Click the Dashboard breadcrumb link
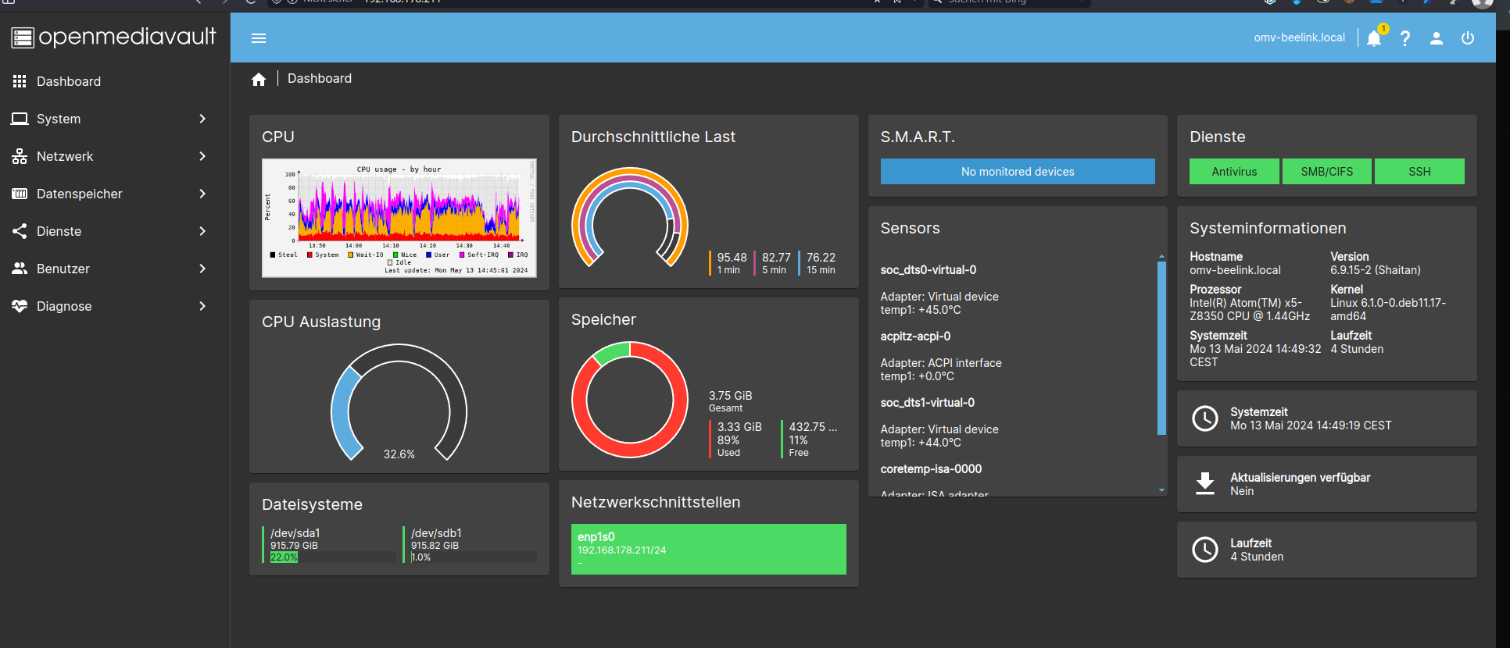Viewport: 1510px width, 648px height. 320,79
